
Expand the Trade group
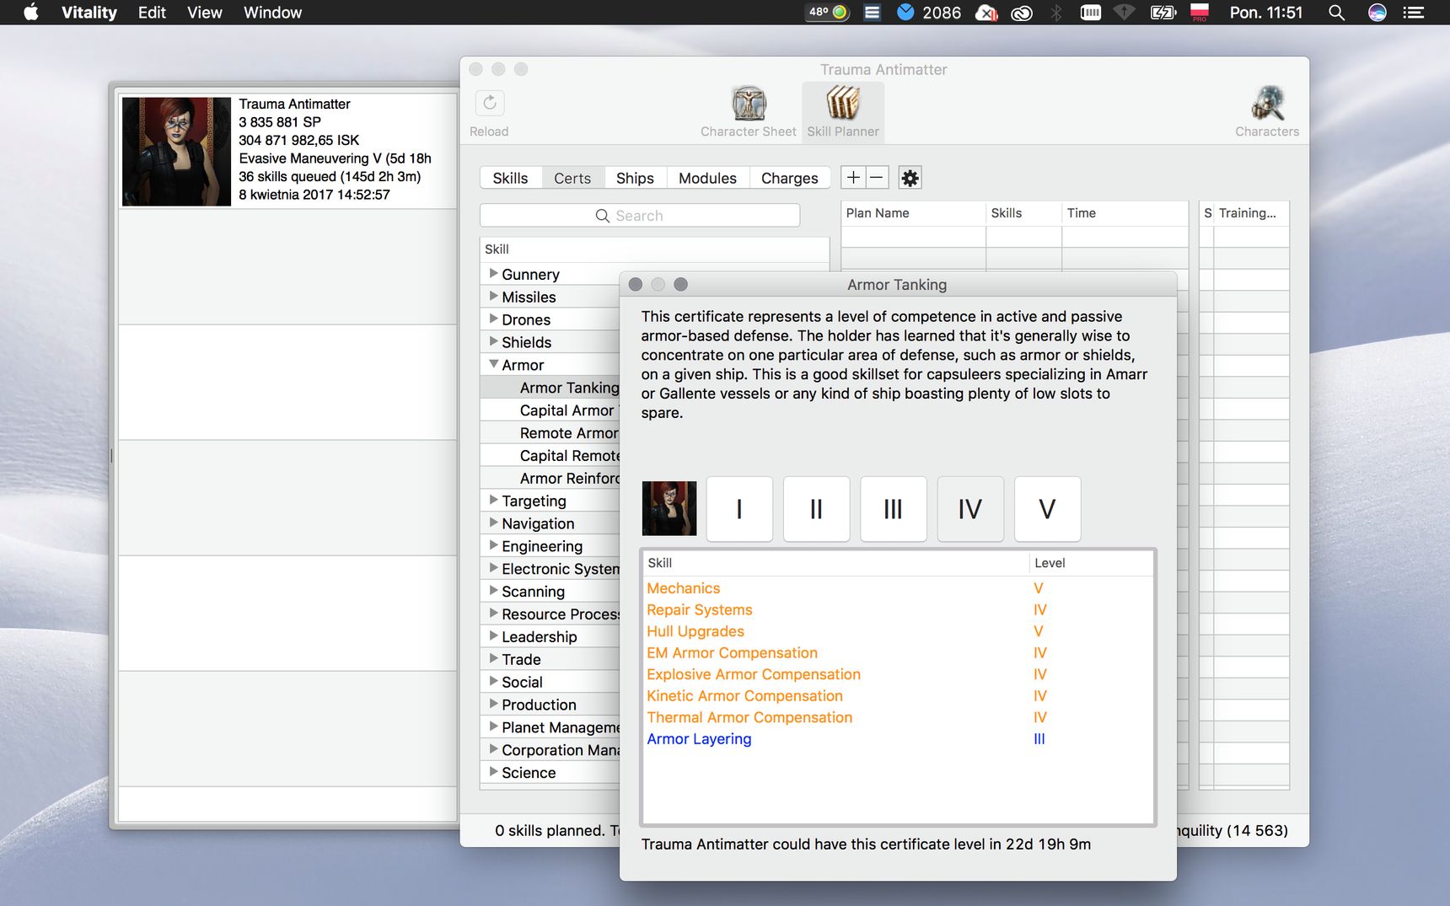(493, 659)
